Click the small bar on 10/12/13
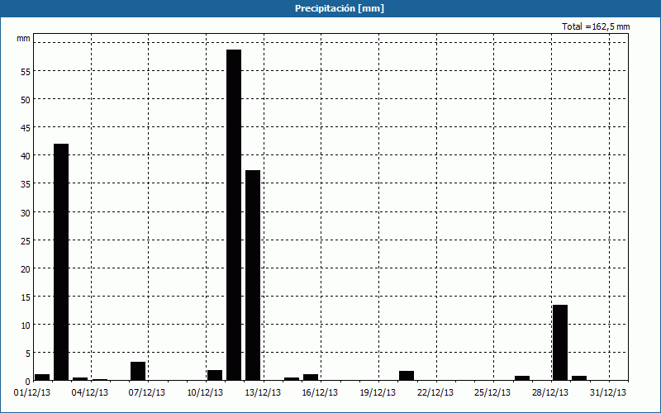This screenshot has height=413, width=661. coord(215,376)
